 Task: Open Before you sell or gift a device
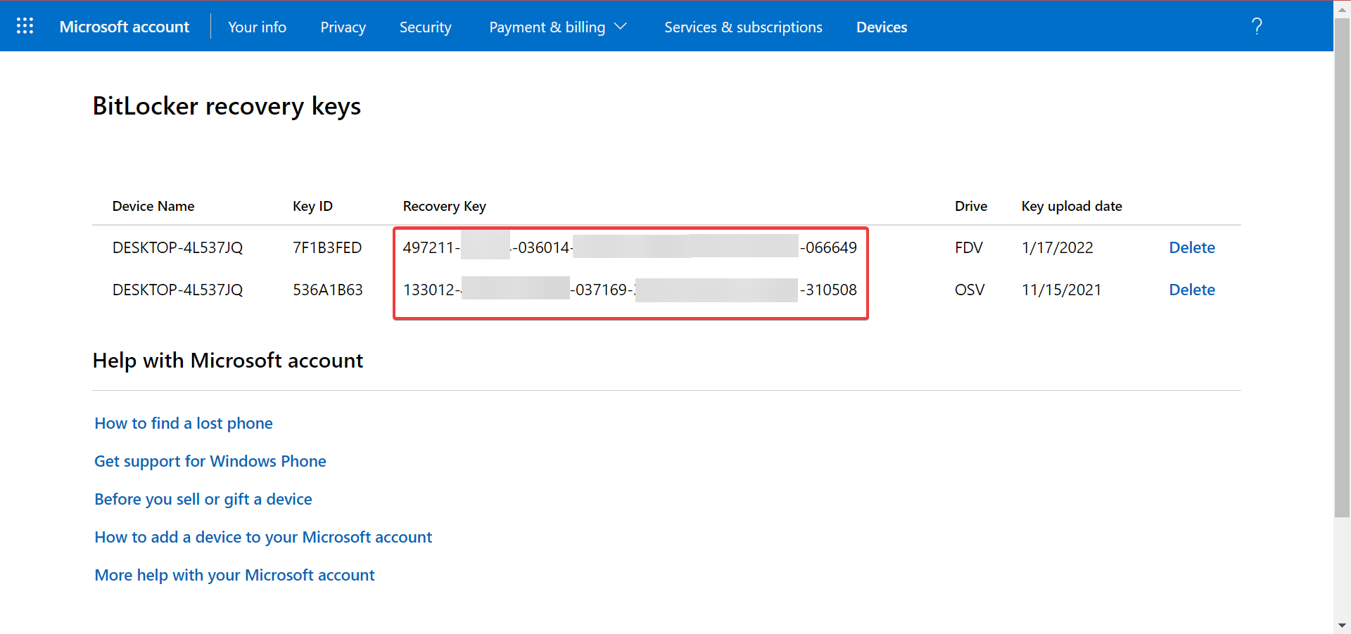[203, 499]
